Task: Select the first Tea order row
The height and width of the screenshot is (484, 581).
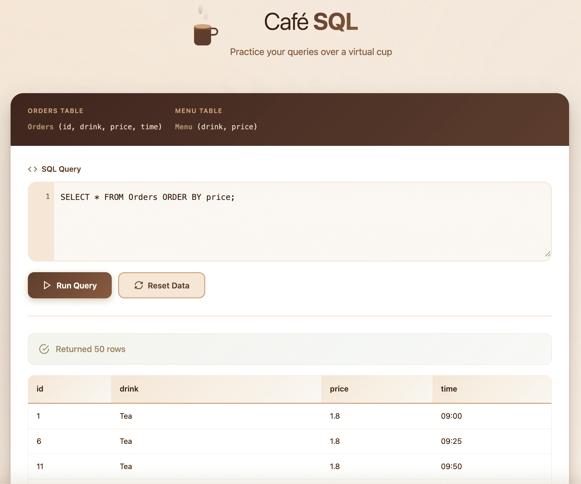Action: coord(199,416)
